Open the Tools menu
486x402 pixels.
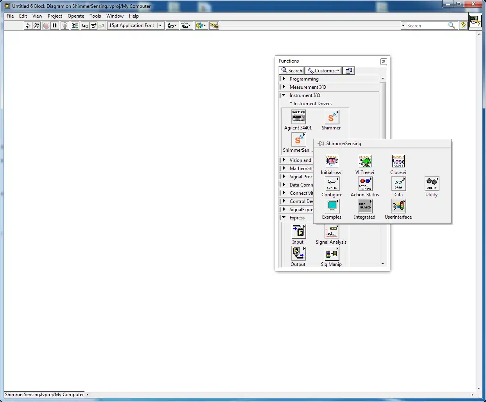coord(95,16)
